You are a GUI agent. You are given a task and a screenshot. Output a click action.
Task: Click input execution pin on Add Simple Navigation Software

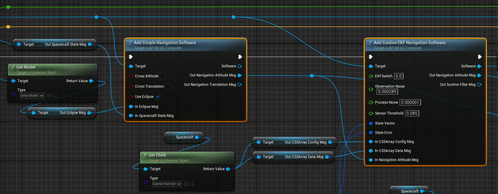pyautogui.click(x=131, y=57)
